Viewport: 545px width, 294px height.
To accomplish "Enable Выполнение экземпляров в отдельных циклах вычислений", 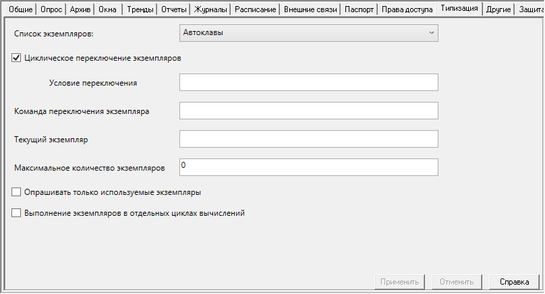I will click(16, 212).
